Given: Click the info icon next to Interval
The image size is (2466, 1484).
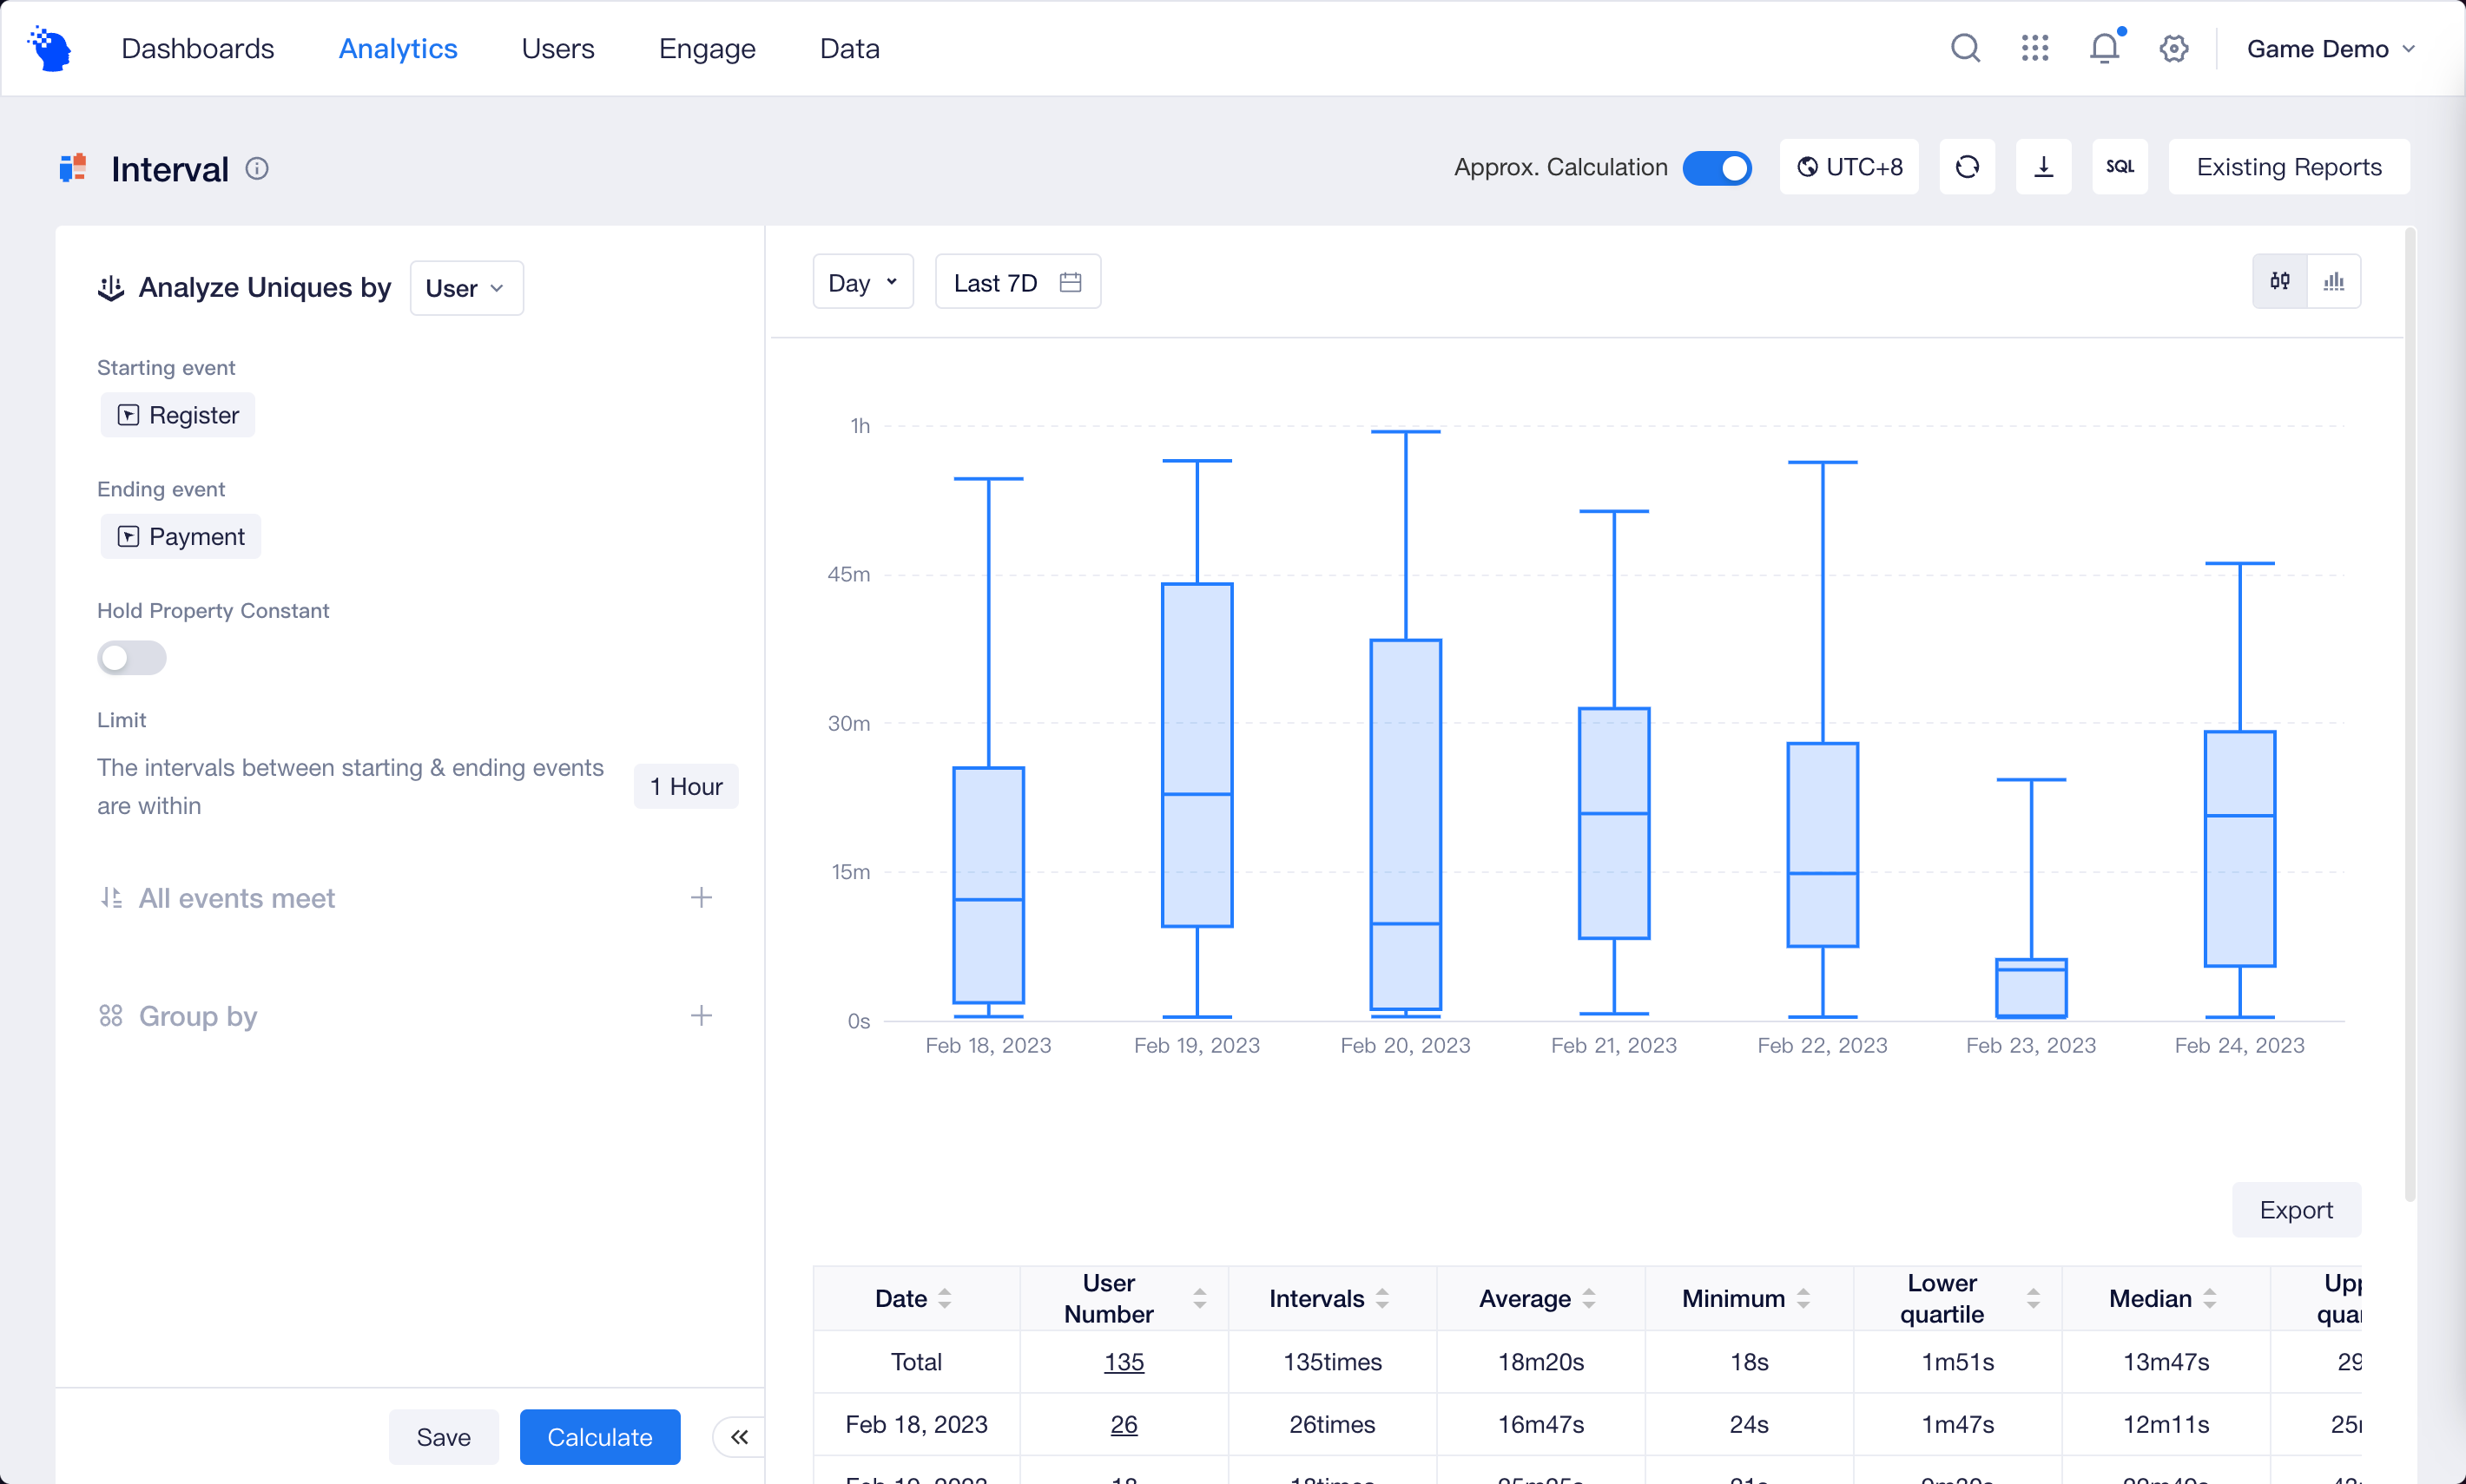Looking at the screenshot, I should point(257,168).
